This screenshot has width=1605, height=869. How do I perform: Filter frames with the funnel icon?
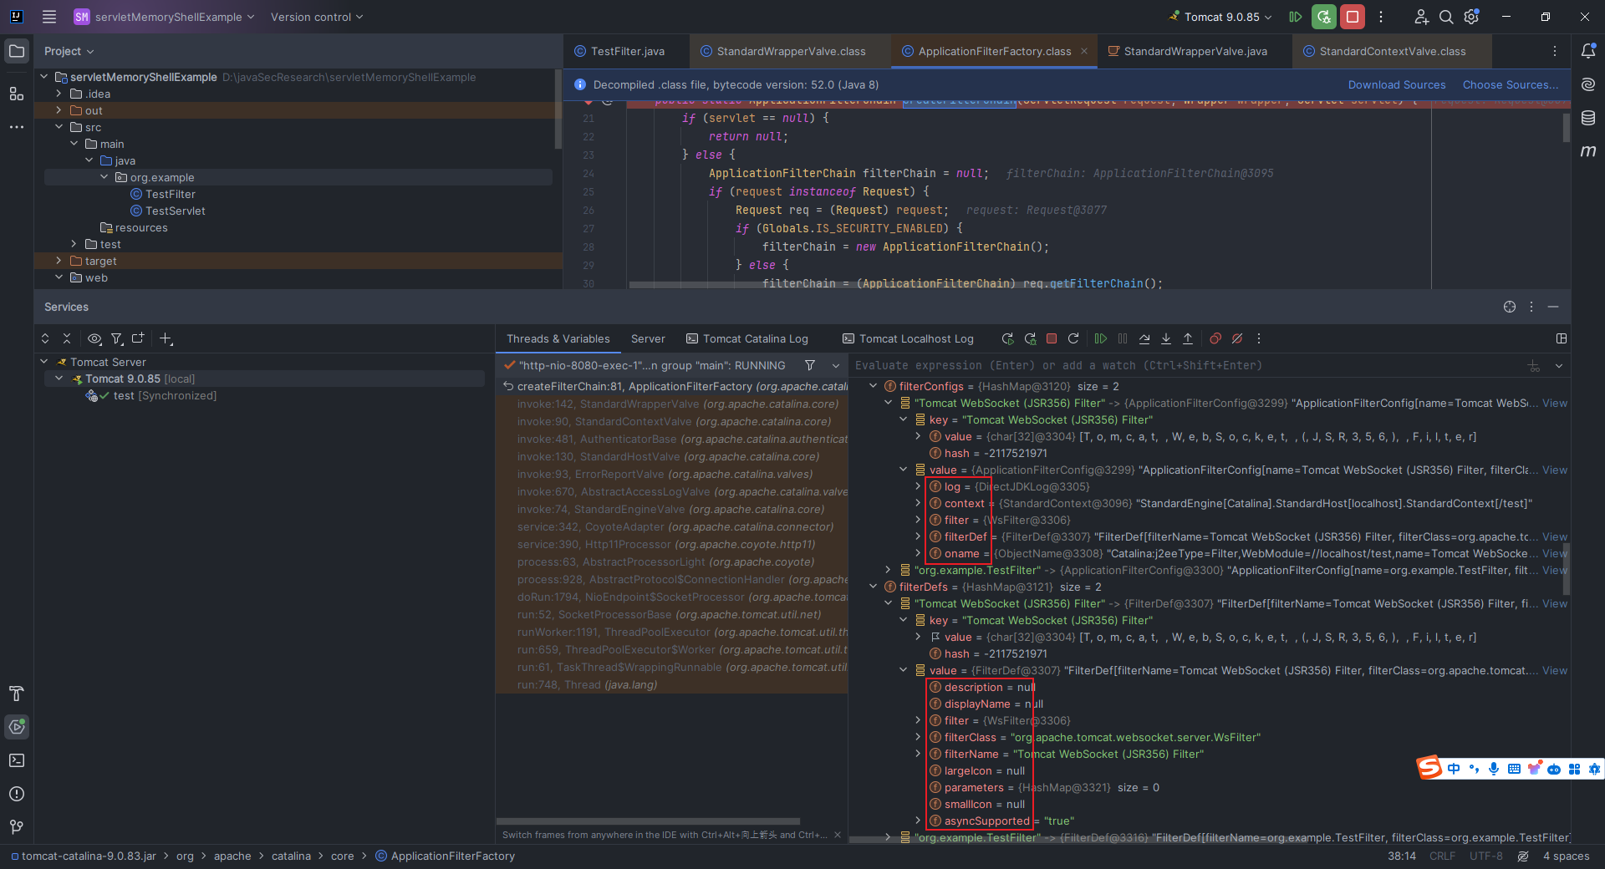point(810,365)
